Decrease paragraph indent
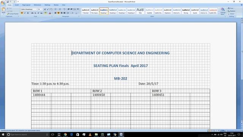This screenshot has height=137, width=243. 68,9
